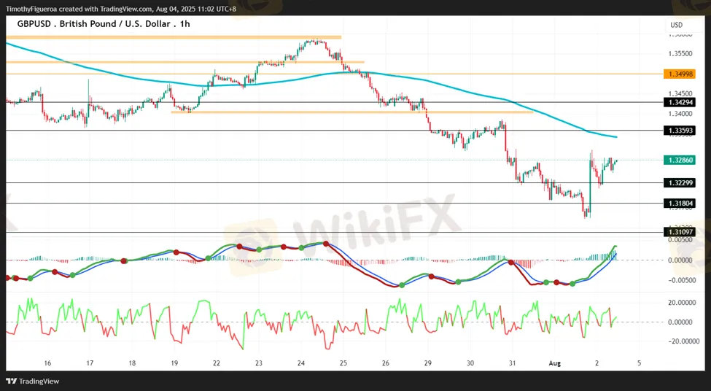The width and height of the screenshot is (711, 391).
Task: Click the 1.35500 price axis value
Action: (x=680, y=53)
